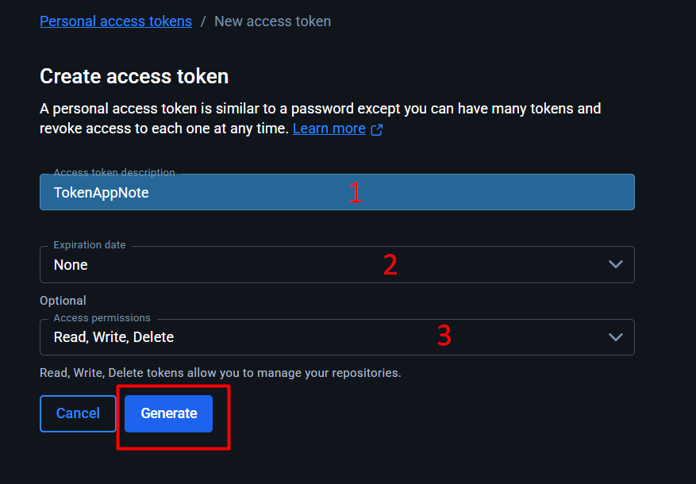Click the Optional label text

(63, 301)
